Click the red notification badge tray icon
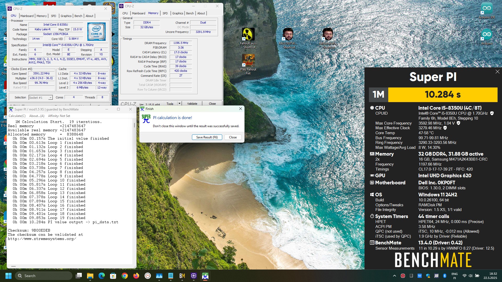The image size is (502, 282). tap(403, 276)
